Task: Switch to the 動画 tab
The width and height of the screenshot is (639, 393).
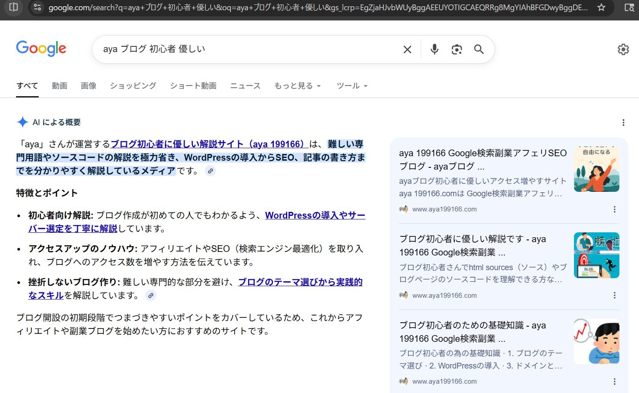Action: tap(59, 86)
